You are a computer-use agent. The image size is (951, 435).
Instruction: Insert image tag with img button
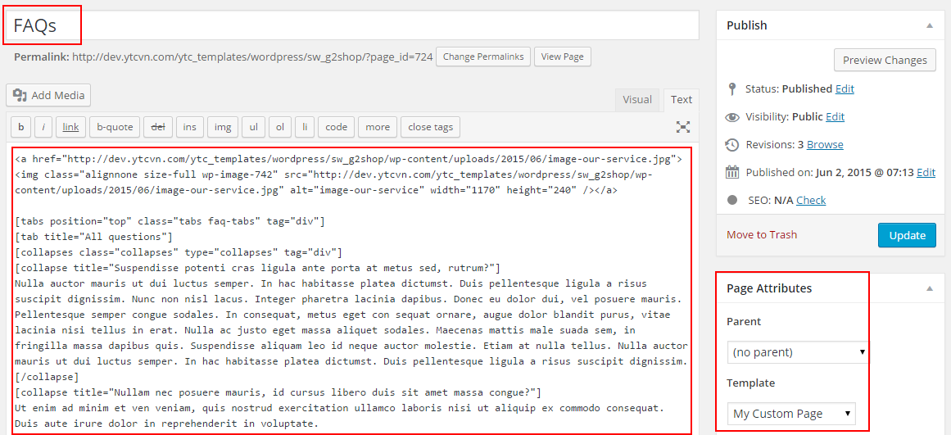coord(223,127)
